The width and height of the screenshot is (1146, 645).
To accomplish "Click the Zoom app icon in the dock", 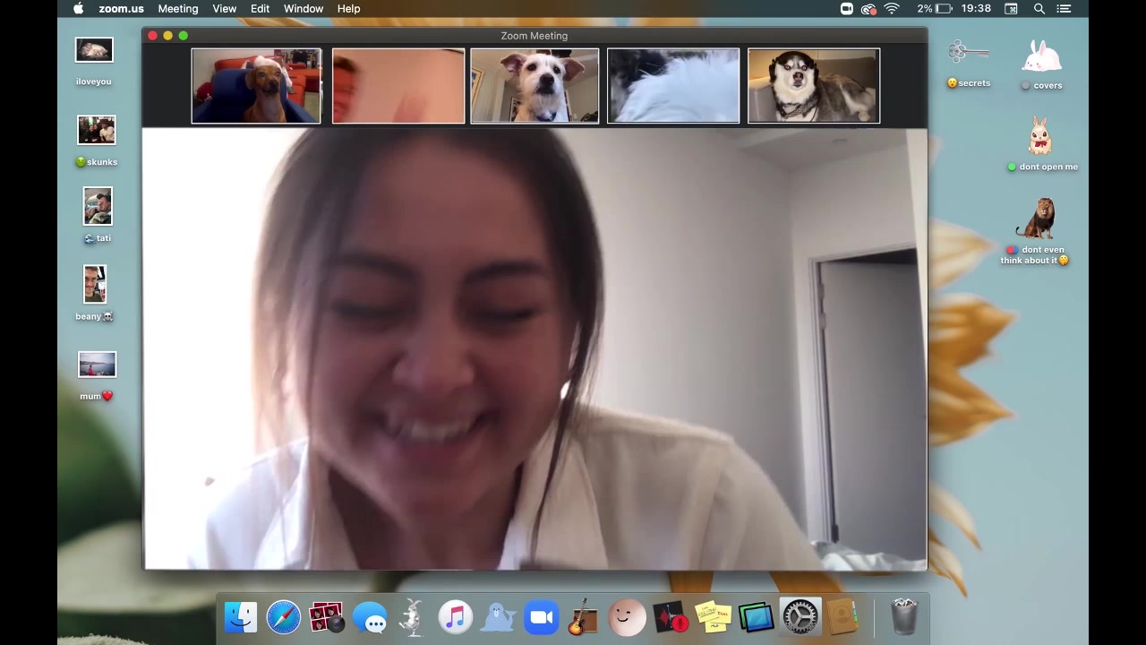I will 542,617.
